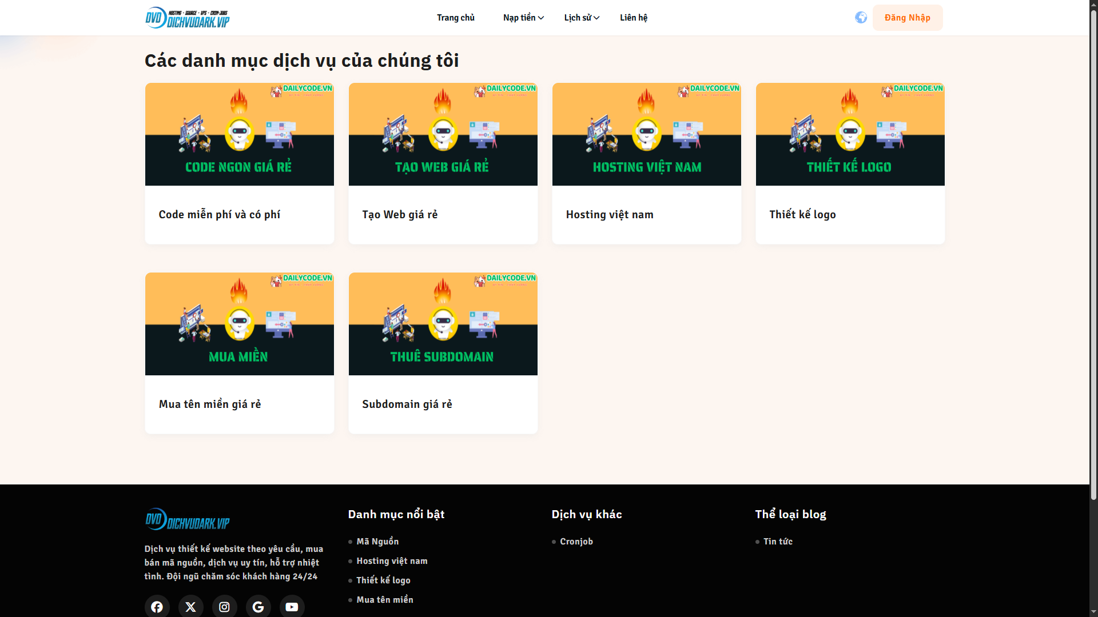Open the YouTube icon in footer
The image size is (1098, 617).
(292, 607)
